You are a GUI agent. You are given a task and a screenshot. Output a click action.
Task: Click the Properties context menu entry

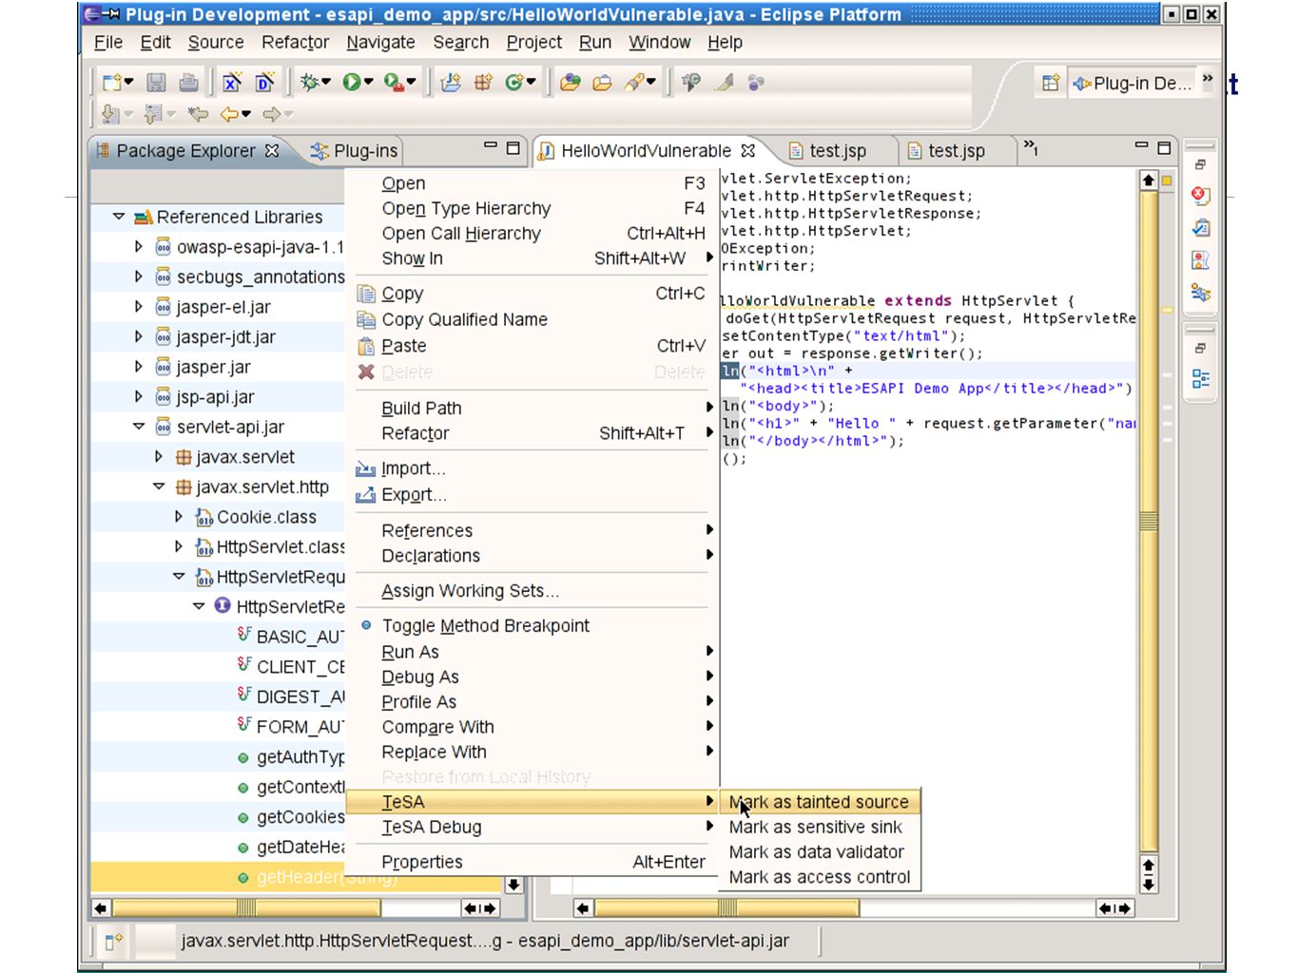coord(531,862)
